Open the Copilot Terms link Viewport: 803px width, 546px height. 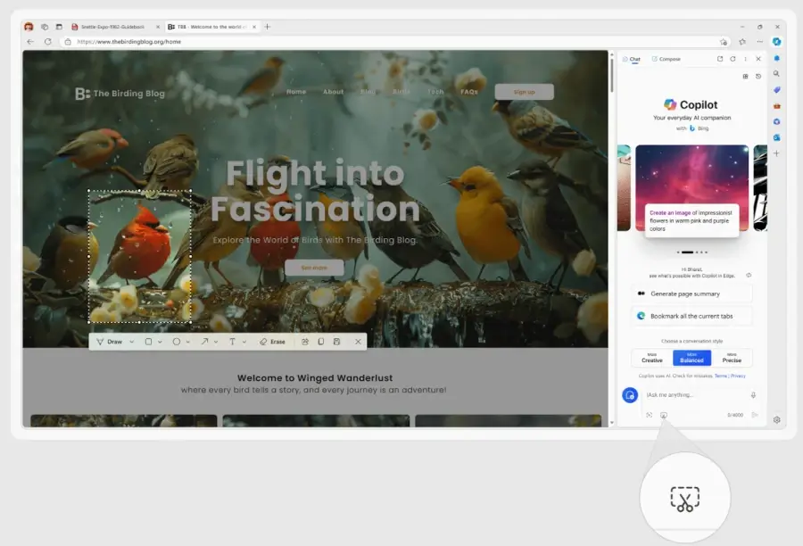pos(721,376)
